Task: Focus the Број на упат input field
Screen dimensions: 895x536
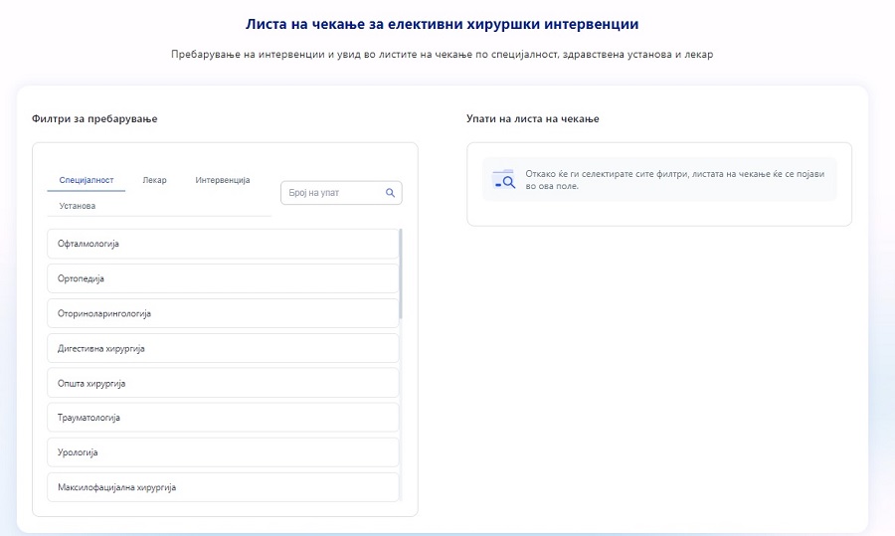Action: click(333, 193)
